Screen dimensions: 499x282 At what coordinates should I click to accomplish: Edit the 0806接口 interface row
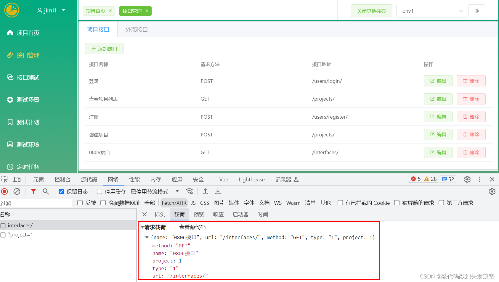point(438,152)
